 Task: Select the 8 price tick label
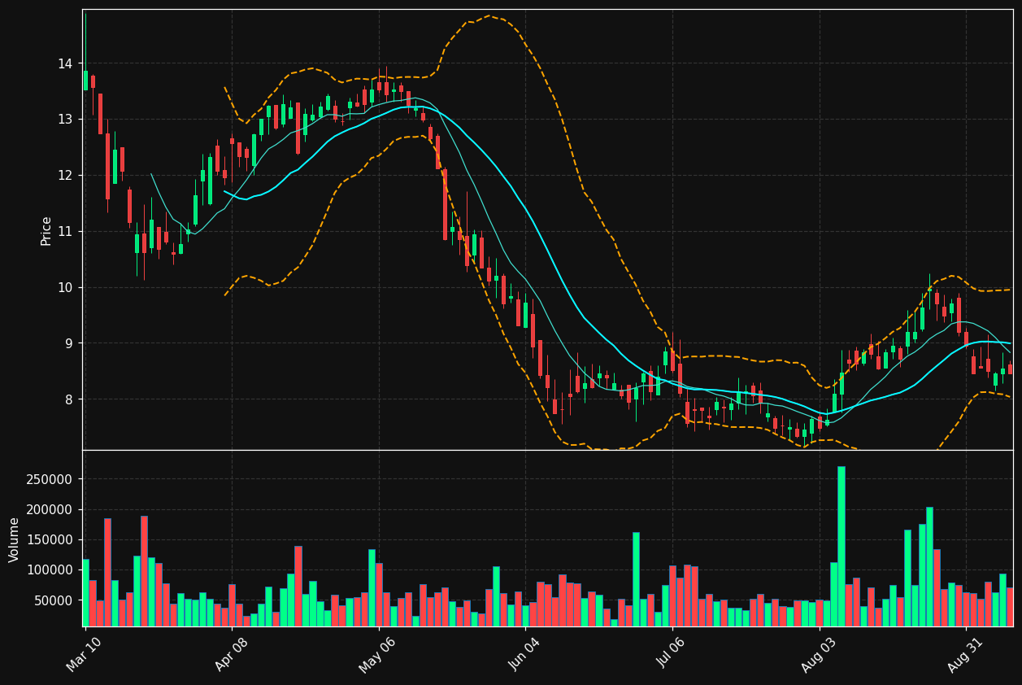(69, 399)
